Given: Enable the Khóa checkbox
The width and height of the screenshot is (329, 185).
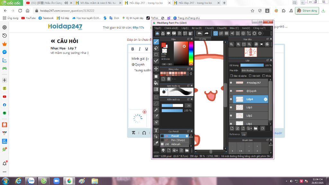Looking at the screenshot, I should tap(264, 76).
